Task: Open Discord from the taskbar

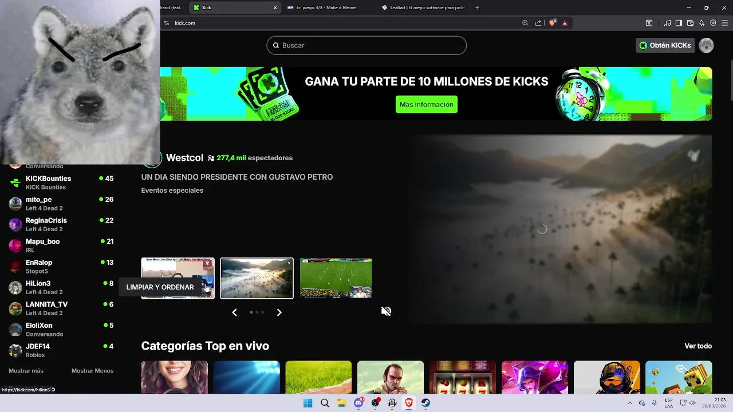Action: point(358,403)
